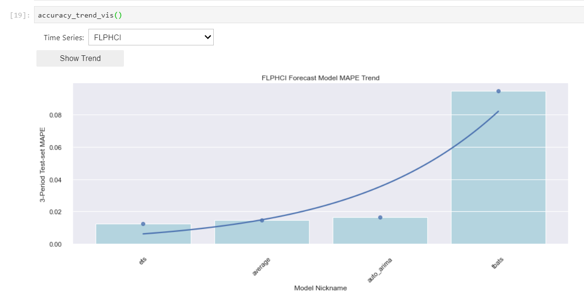Click the average model bar
The width and height of the screenshot is (584, 296).
(262, 232)
